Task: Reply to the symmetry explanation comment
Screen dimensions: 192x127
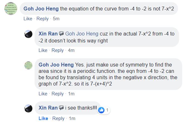Action: (57, 93)
